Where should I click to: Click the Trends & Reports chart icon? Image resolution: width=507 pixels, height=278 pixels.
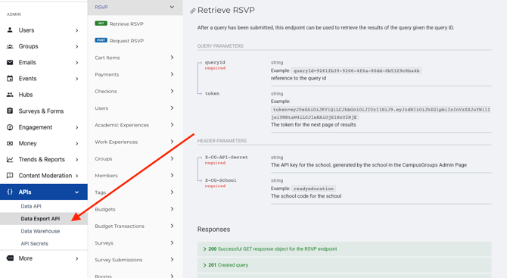click(x=10, y=160)
